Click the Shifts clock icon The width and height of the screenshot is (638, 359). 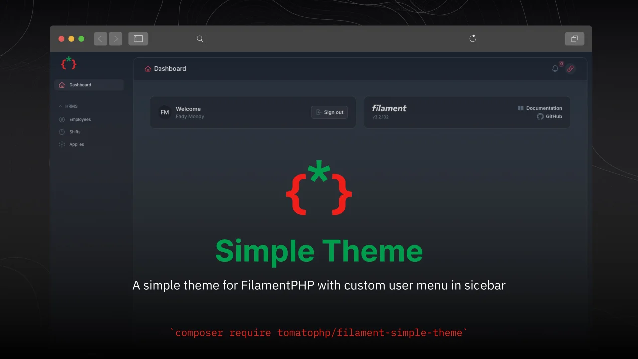62,132
